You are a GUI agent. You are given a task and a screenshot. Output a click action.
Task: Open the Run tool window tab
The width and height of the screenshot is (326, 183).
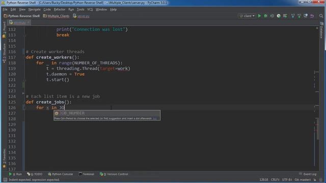pos(15,174)
